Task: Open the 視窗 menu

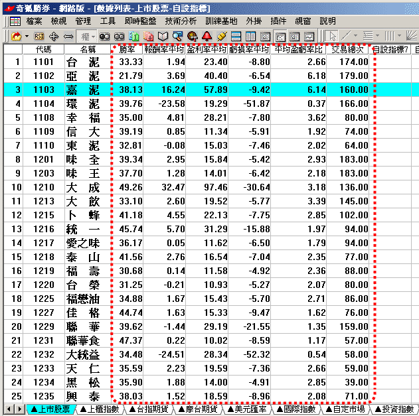Action: (303, 21)
